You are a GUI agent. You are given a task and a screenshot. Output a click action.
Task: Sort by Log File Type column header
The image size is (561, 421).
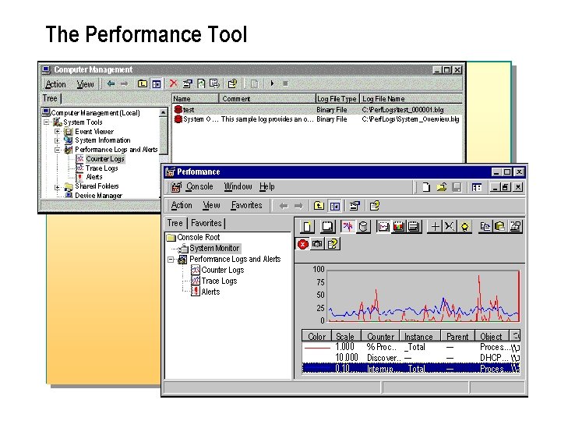point(337,98)
